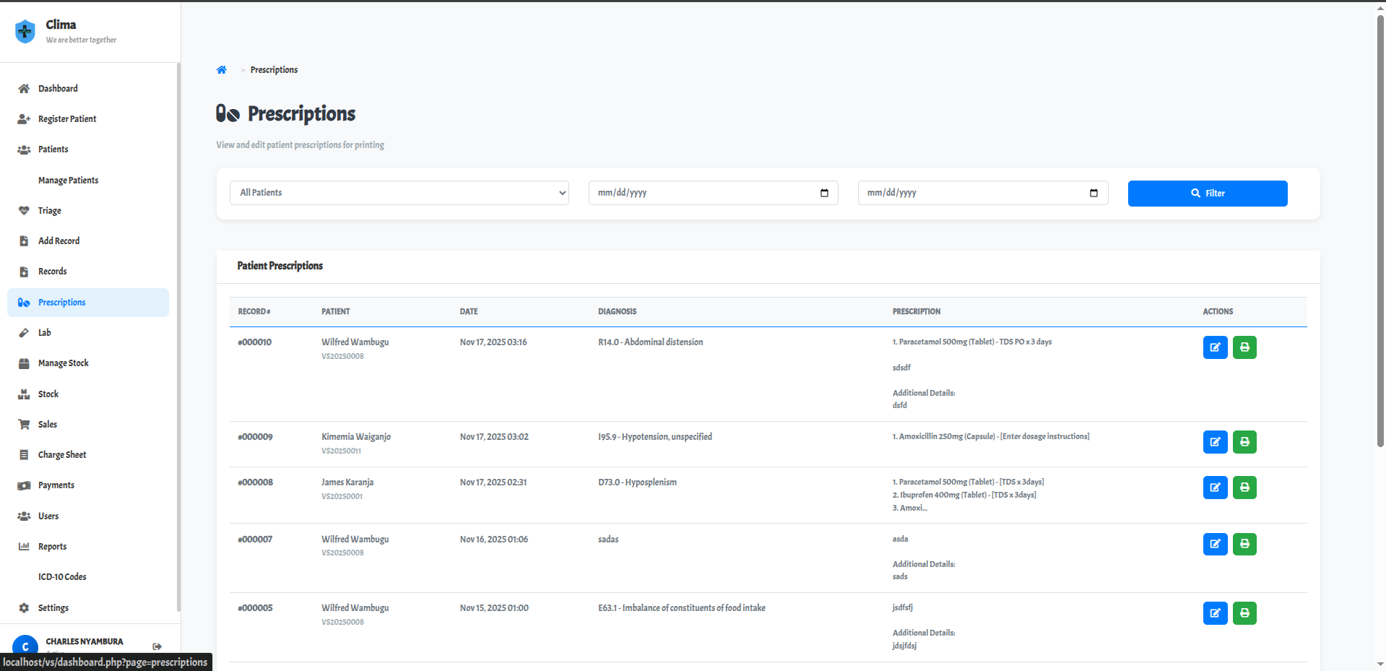Edit prescription record #000010
The image size is (1386, 671).
1215,347
